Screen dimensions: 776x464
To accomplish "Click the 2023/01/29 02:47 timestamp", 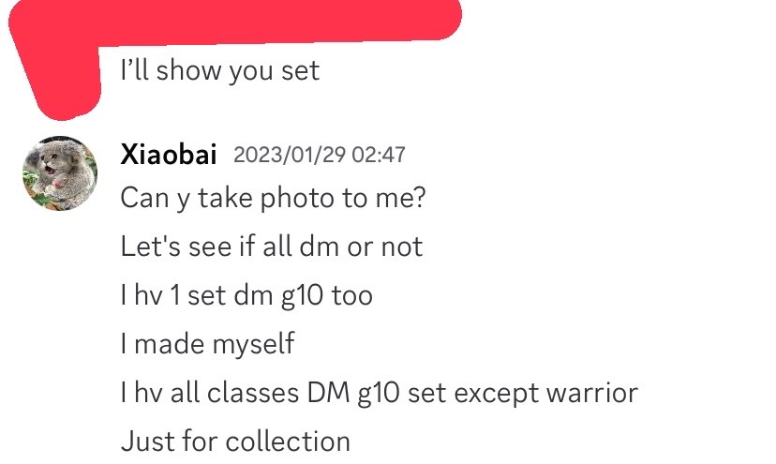I will pos(319,154).
